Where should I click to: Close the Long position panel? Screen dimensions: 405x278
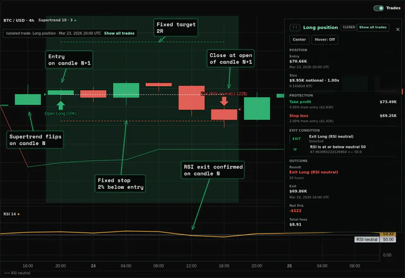coord(398,30)
